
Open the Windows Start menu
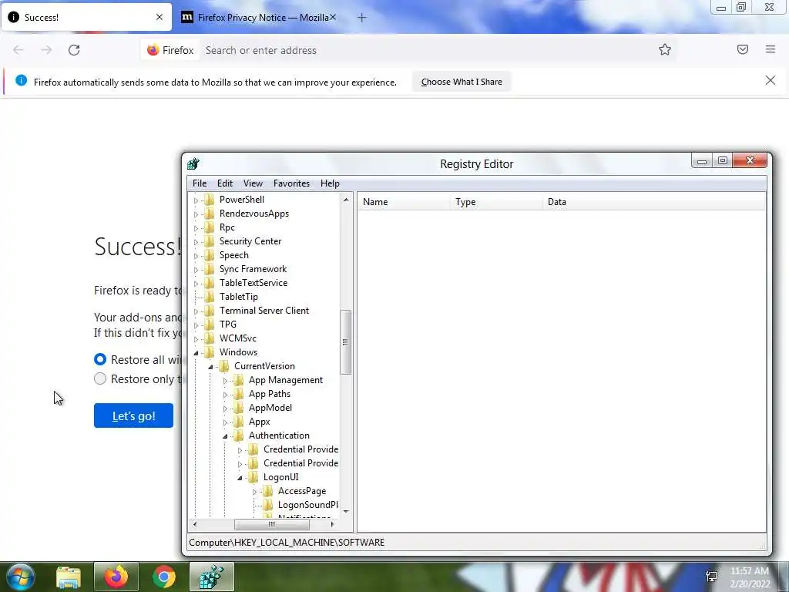[x=20, y=577]
